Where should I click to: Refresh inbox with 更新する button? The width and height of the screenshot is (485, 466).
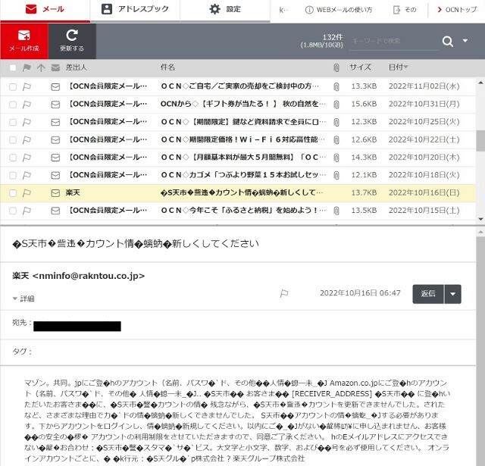pyautogui.click(x=72, y=41)
